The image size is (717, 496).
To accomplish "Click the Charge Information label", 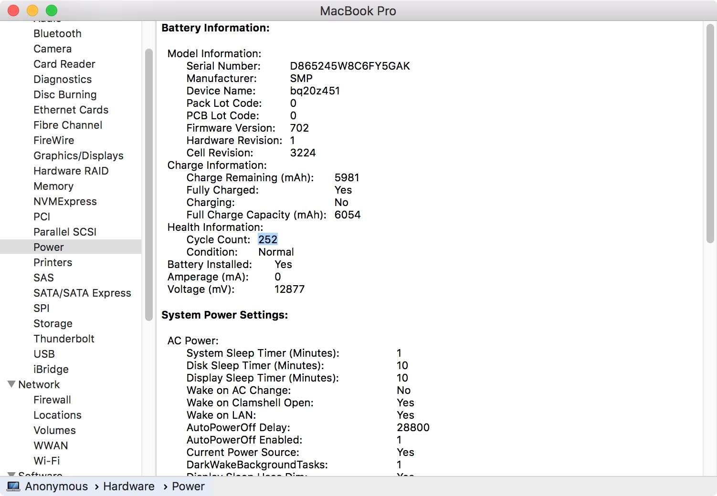I will (x=217, y=165).
